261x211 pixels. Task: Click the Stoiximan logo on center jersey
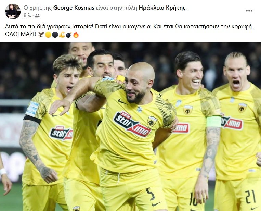132,124
